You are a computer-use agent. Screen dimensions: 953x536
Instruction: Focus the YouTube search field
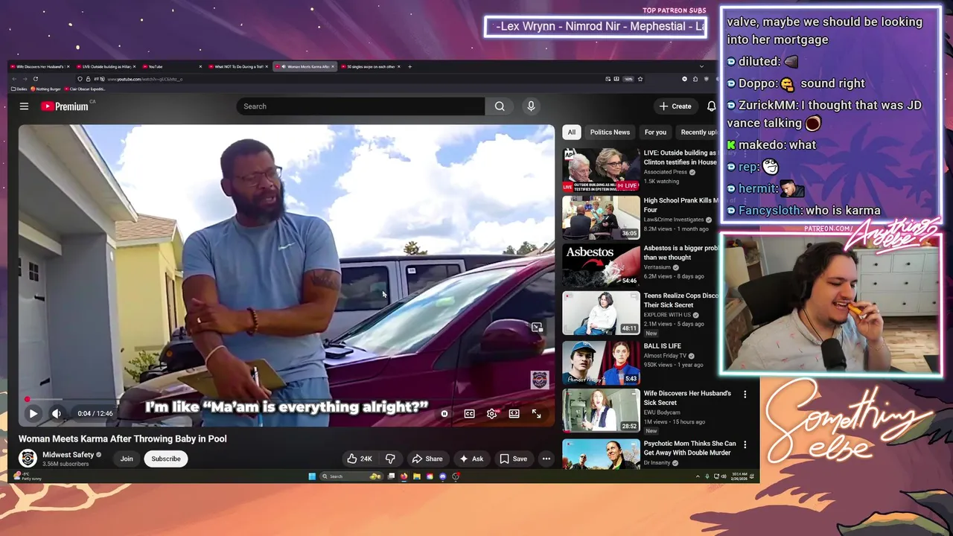click(361, 106)
